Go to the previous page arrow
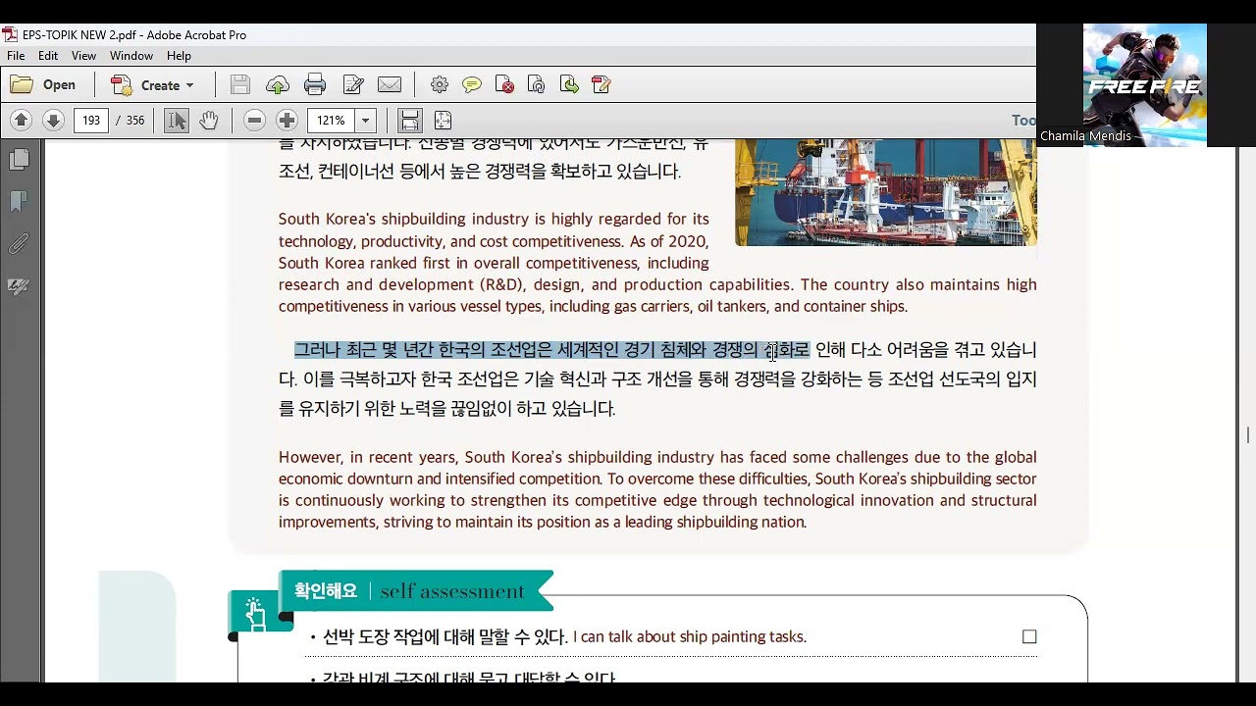Image resolution: width=1256 pixels, height=706 pixels. (x=21, y=121)
